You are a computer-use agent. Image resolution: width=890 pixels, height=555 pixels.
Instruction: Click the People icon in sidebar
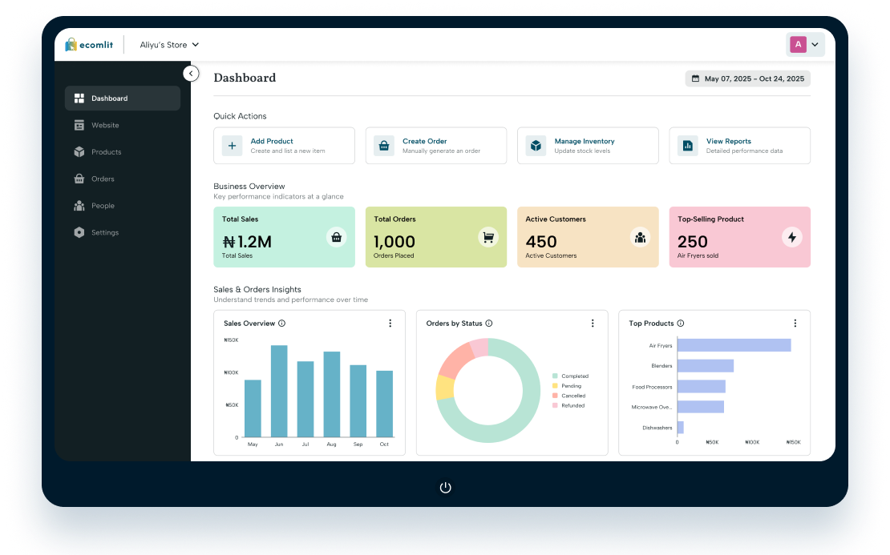[x=79, y=206]
